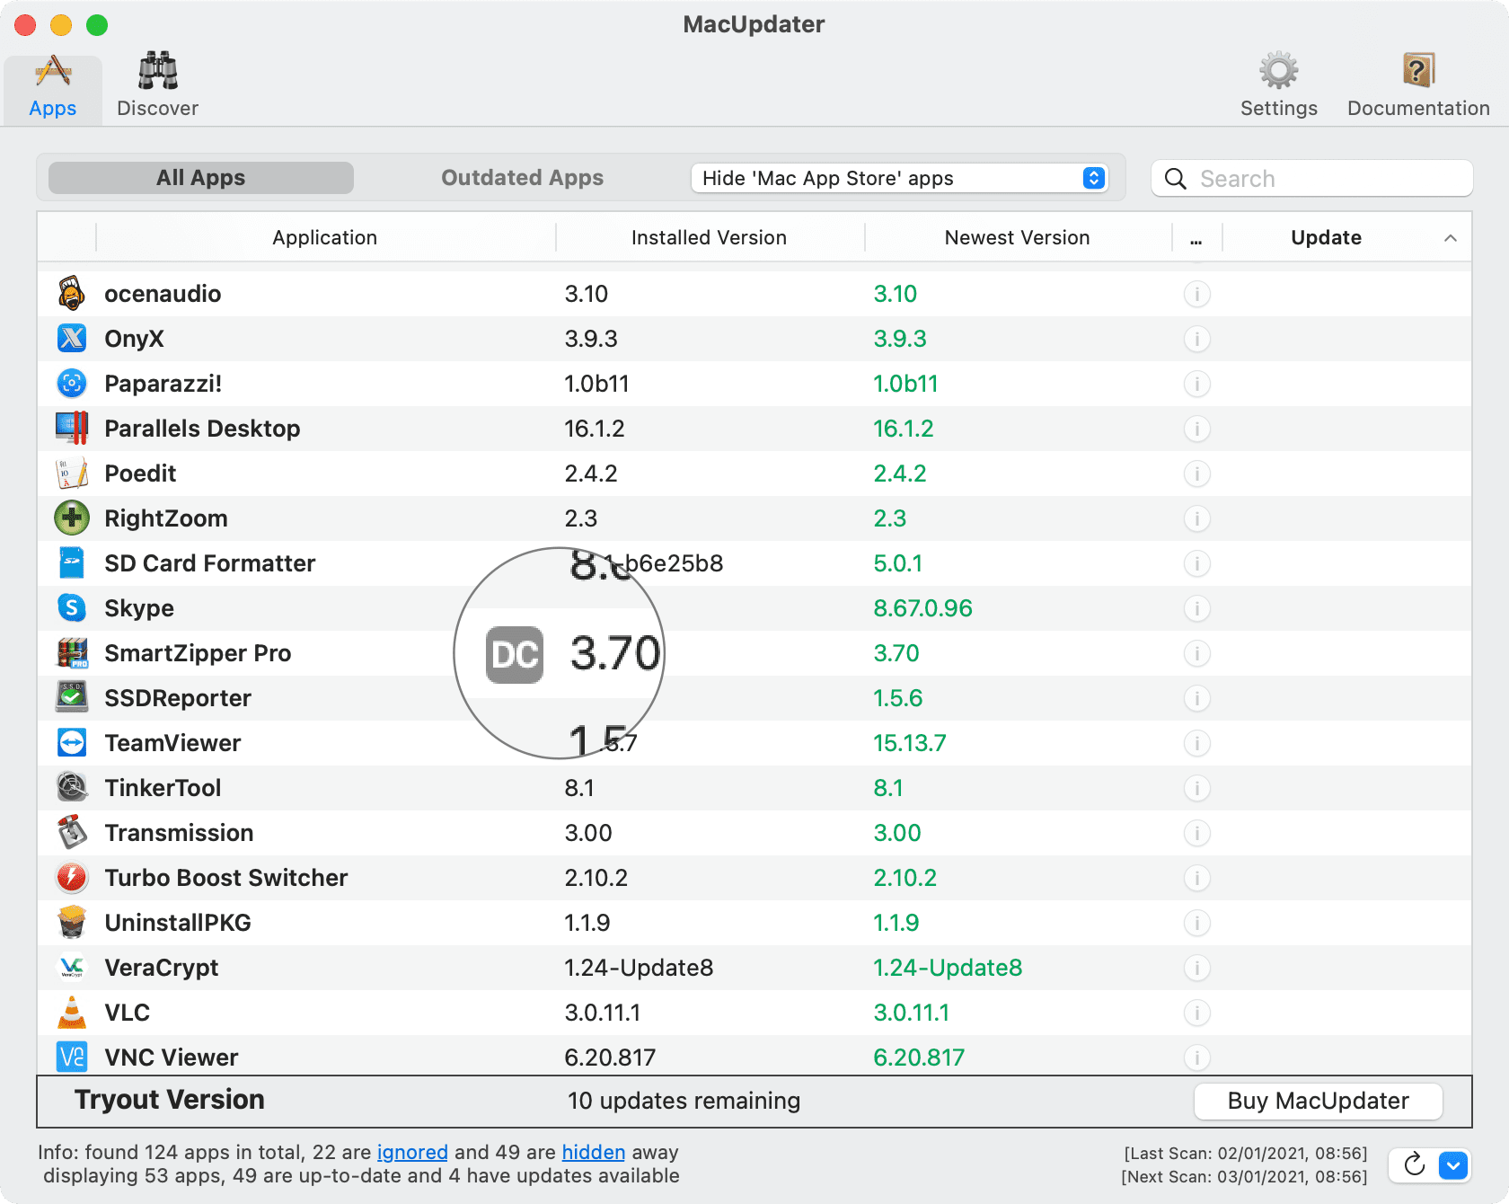
Task: Click the Poedit app icon
Action: [x=72, y=474]
